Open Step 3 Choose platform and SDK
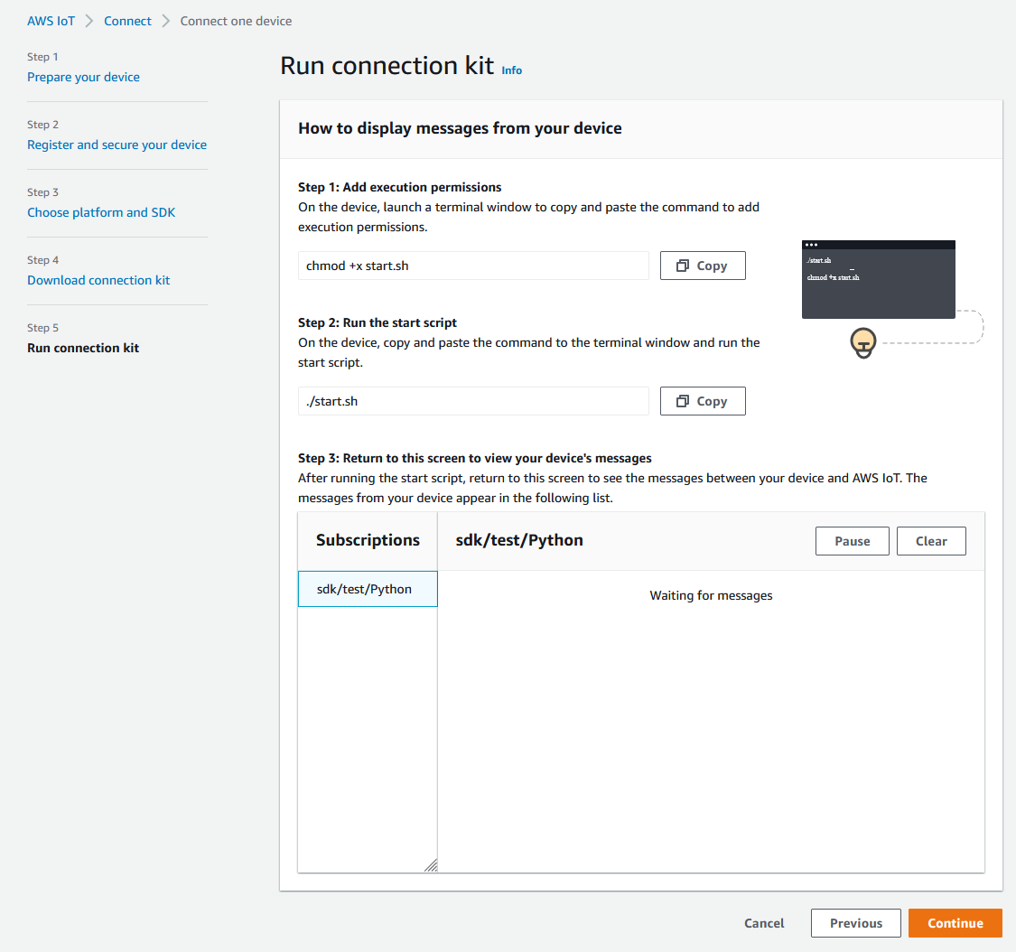Screen dimensions: 1016x952 point(101,212)
